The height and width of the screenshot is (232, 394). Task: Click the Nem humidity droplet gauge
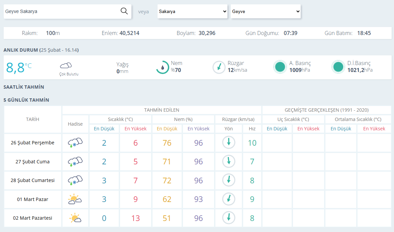pyautogui.click(x=163, y=67)
